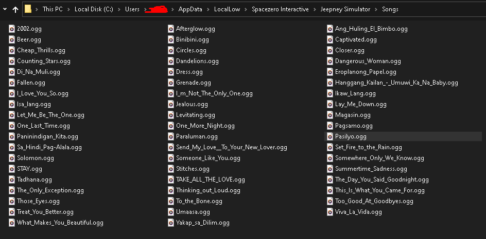The image size is (486, 239).
Task: Go to LocalLow in the path
Action: 227,9
